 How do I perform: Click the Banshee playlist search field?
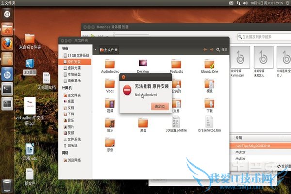pyautogui.click(x=262, y=36)
